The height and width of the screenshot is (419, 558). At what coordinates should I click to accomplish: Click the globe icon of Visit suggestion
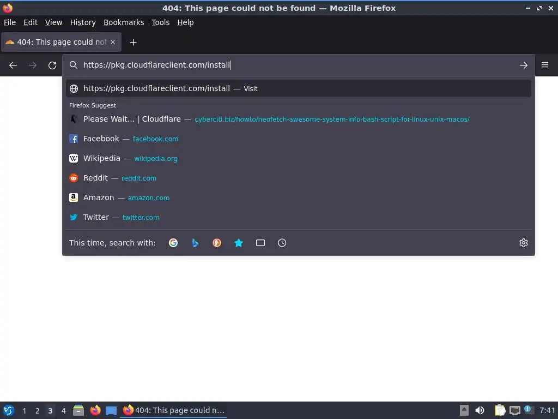point(74,89)
